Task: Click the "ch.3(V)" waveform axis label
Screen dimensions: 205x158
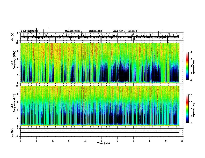Action: coord(12,132)
